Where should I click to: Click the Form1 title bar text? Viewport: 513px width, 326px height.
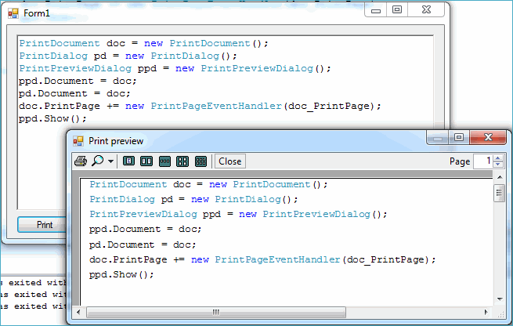click(x=37, y=13)
